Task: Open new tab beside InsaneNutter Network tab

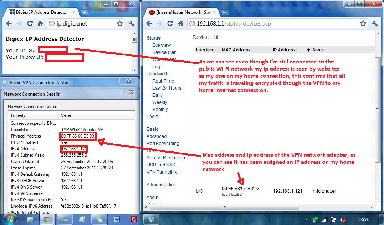Action: pyautogui.click(x=225, y=12)
